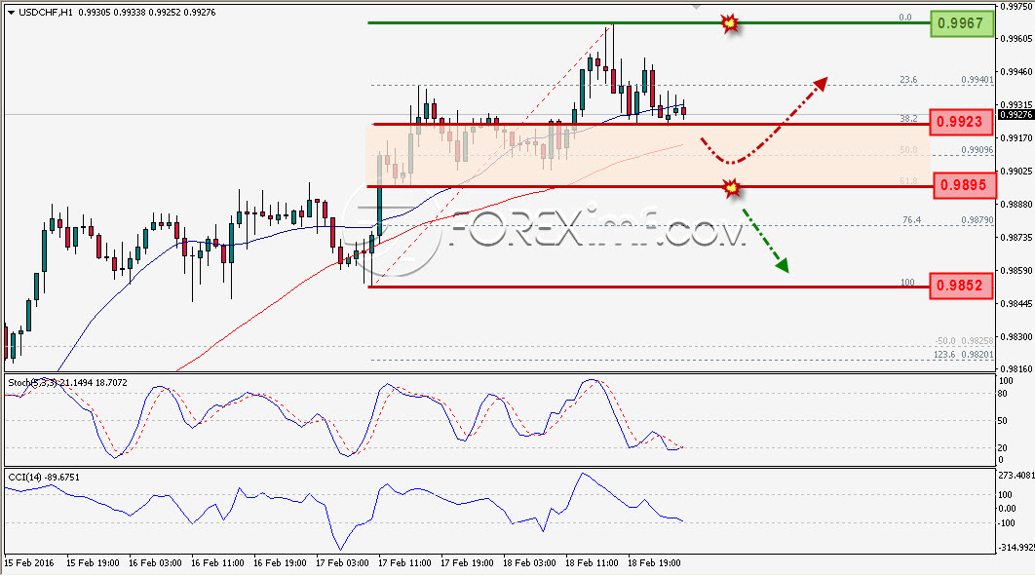Viewport: 1035px width, 576px height.
Task: Click the 0.98300 price axis label
Action: 1016,337
